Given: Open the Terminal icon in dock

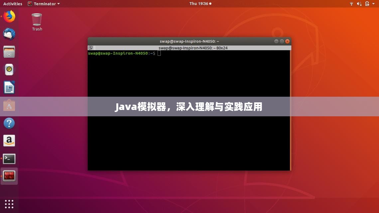Looking at the screenshot, I should pyautogui.click(x=9, y=159).
